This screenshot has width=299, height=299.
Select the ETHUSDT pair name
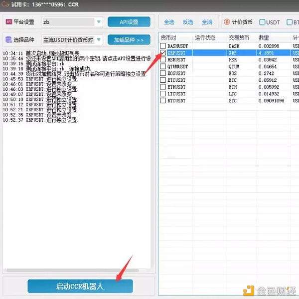pos(176,87)
